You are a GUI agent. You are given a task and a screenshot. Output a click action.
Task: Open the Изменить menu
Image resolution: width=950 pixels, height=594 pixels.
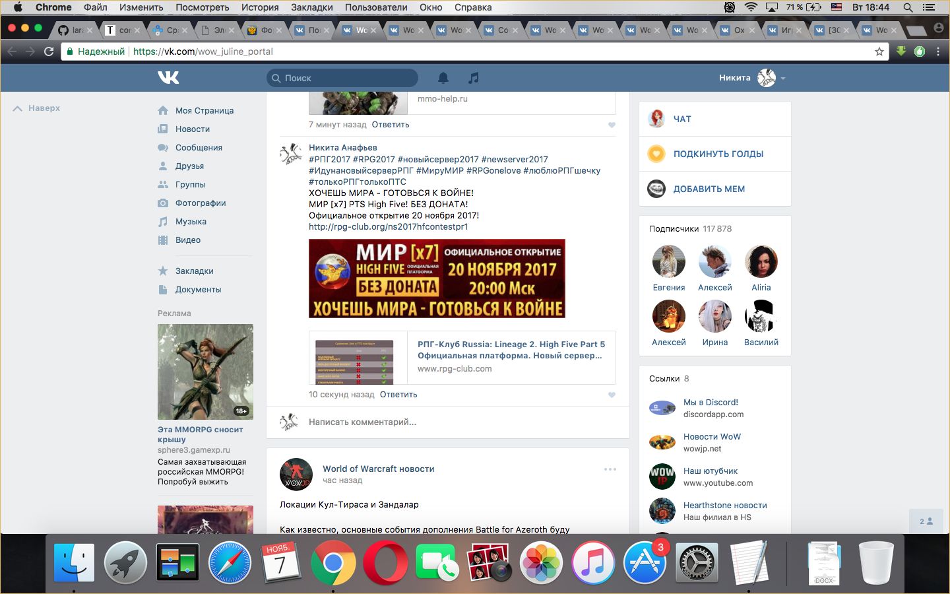click(x=141, y=7)
